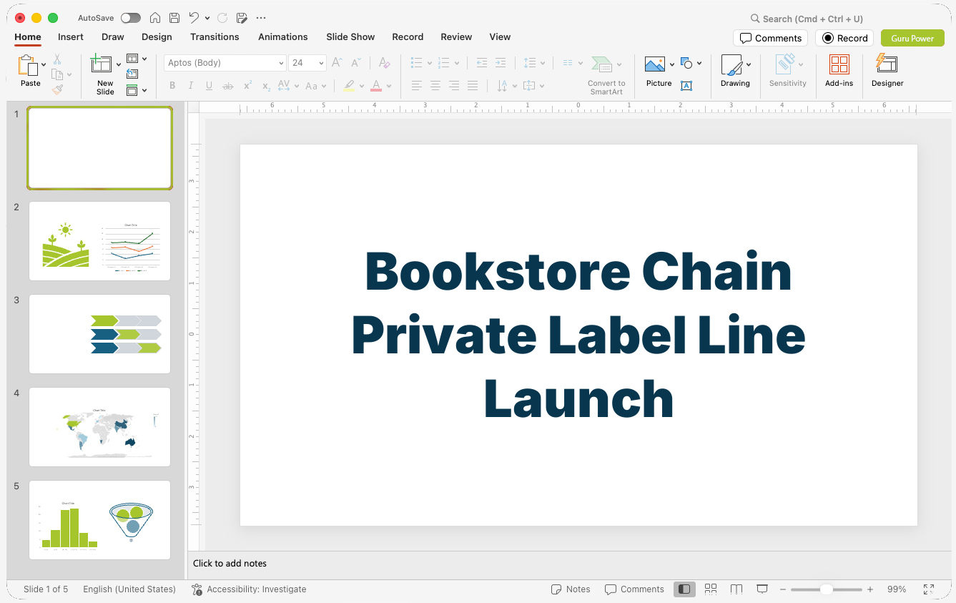Fit slide to current window
The image size is (956, 603).
pos(928,589)
